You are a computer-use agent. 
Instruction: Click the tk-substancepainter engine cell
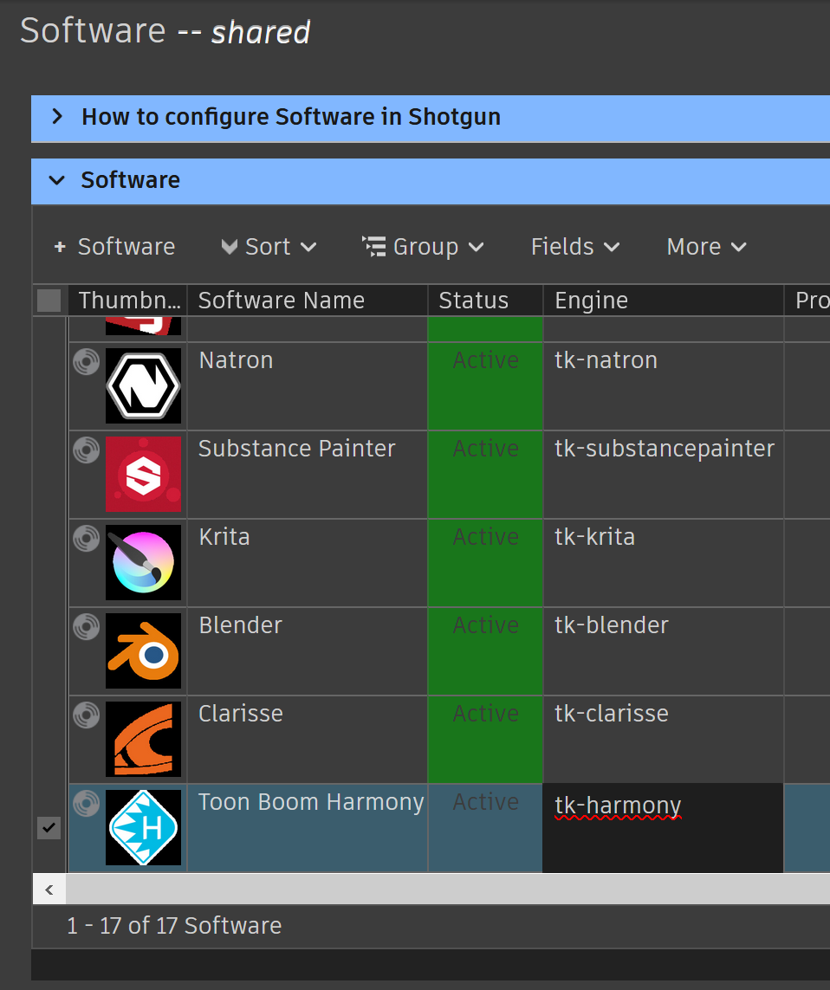coord(664,474)
